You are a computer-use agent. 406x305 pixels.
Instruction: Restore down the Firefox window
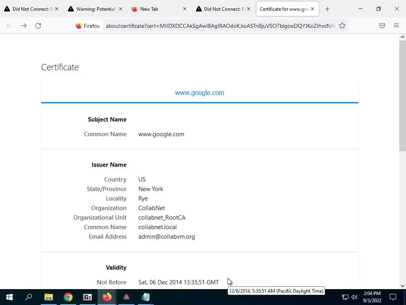click(379, 9)
